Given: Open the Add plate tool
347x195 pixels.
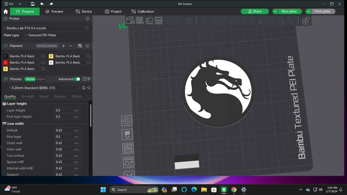Looking at the screenshot, I should pyautogui.click(x=140, y=20).
